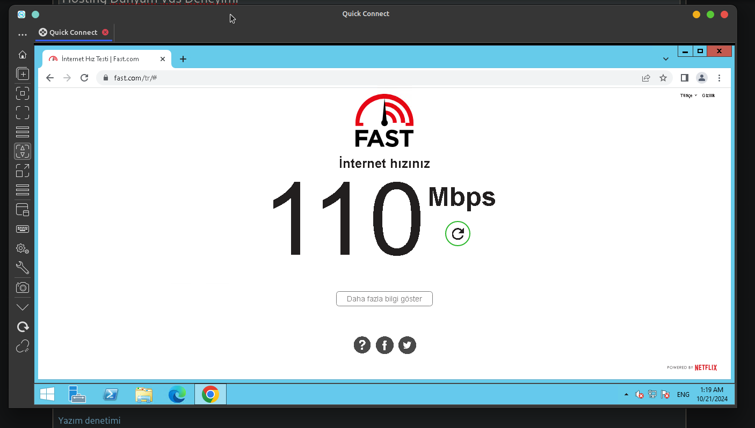Open the gears settings icon in sidebar
Viewport: 755px width, 428px height.
pyautogui.click(x=23, y=248)
